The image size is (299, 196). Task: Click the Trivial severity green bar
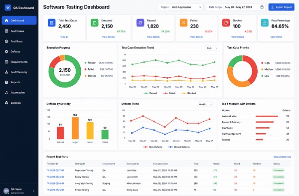point(105,135)
